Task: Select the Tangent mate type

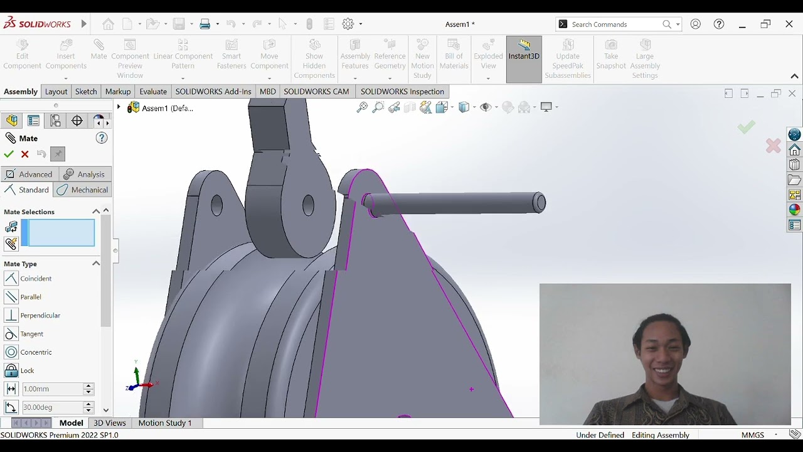Action: tap(24, 333)
